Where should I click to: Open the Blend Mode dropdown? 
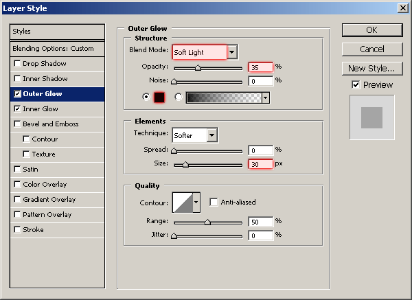coord(232,52)
